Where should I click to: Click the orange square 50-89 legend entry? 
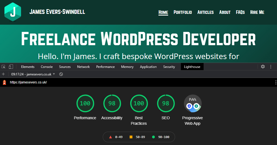tap(137, 137)
